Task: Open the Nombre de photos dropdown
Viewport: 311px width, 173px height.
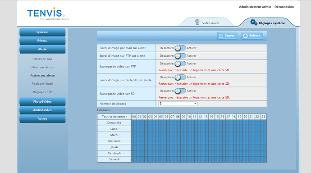Action: [x=178, y=104]
